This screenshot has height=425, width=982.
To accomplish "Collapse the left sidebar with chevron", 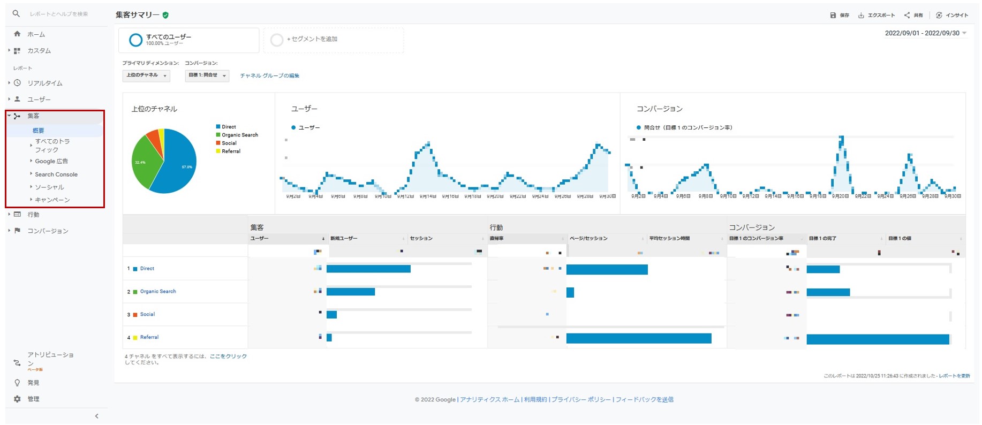I will click(x=97, y=416).
